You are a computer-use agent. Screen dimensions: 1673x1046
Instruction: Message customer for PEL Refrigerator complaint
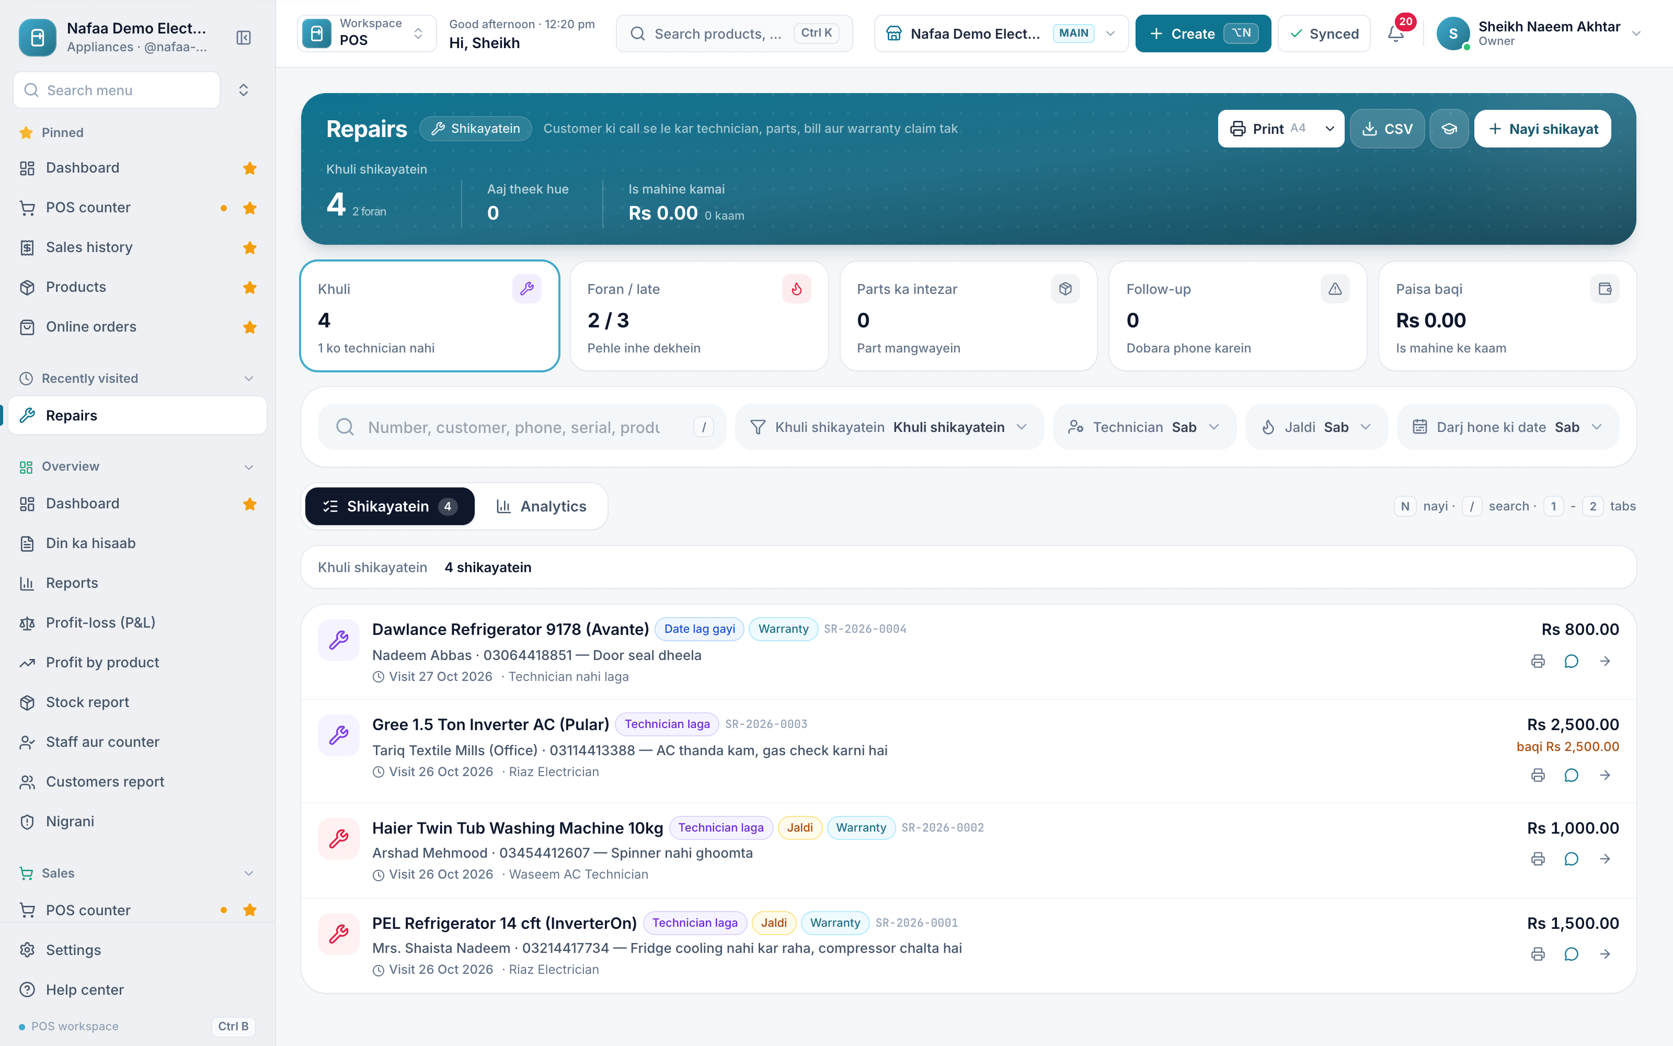point(1572,954)
